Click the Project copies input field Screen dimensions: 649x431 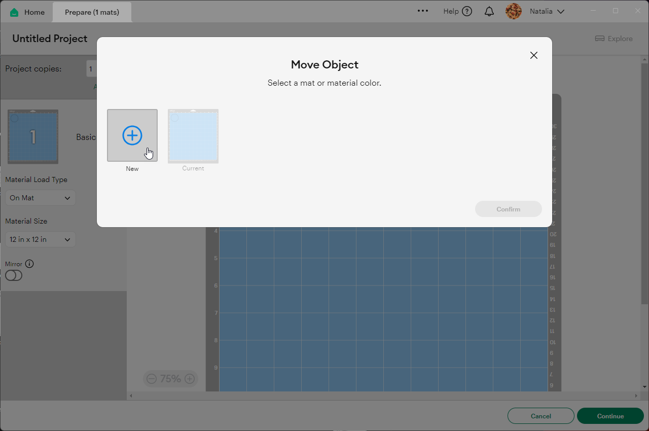pyautogui.click(x=90, y=68)
